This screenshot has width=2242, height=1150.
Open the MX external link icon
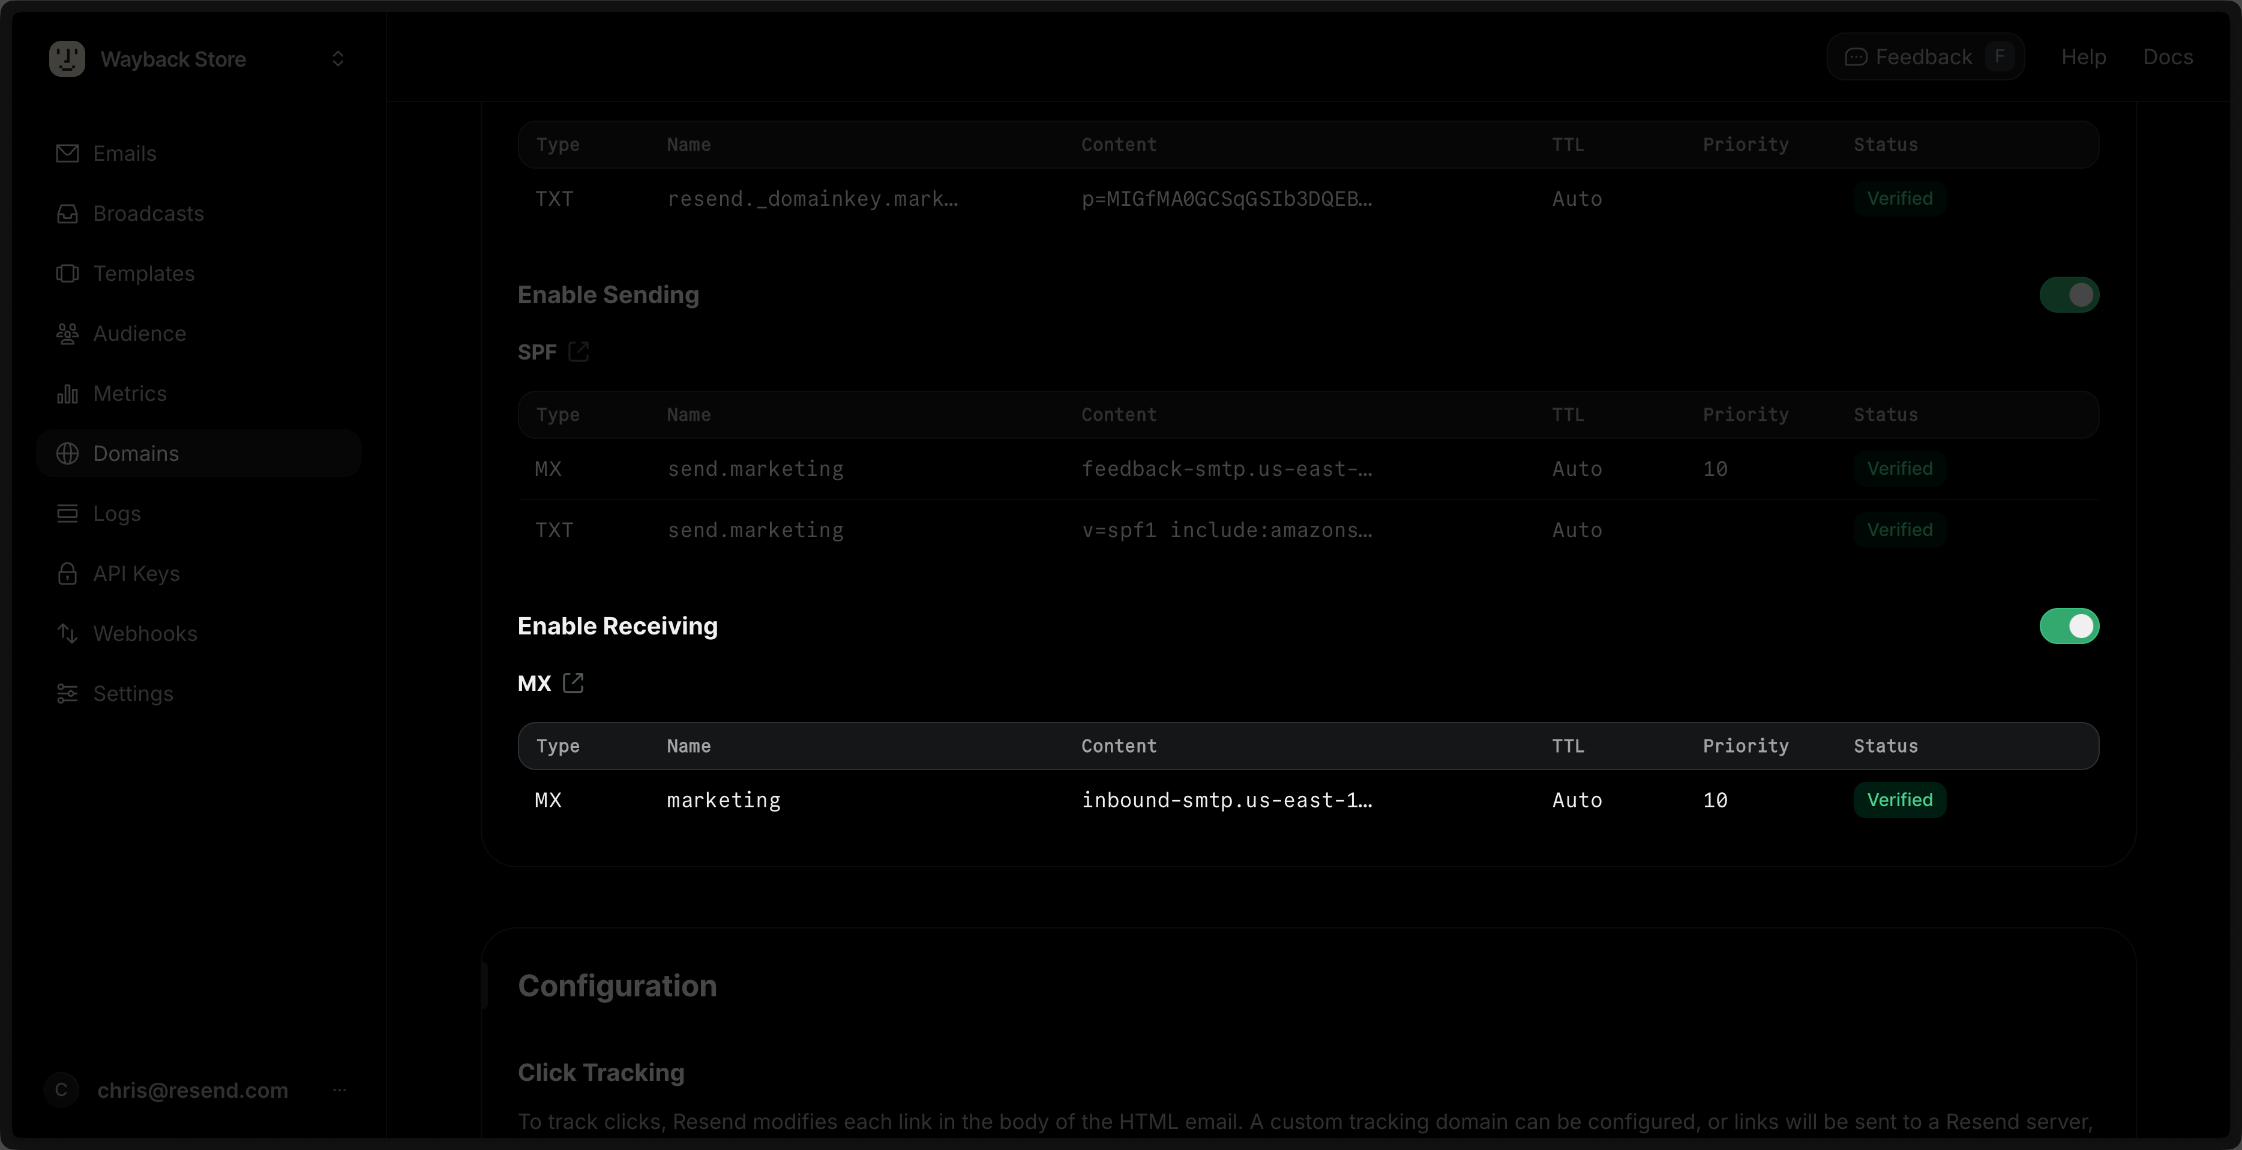coord(573,684)
